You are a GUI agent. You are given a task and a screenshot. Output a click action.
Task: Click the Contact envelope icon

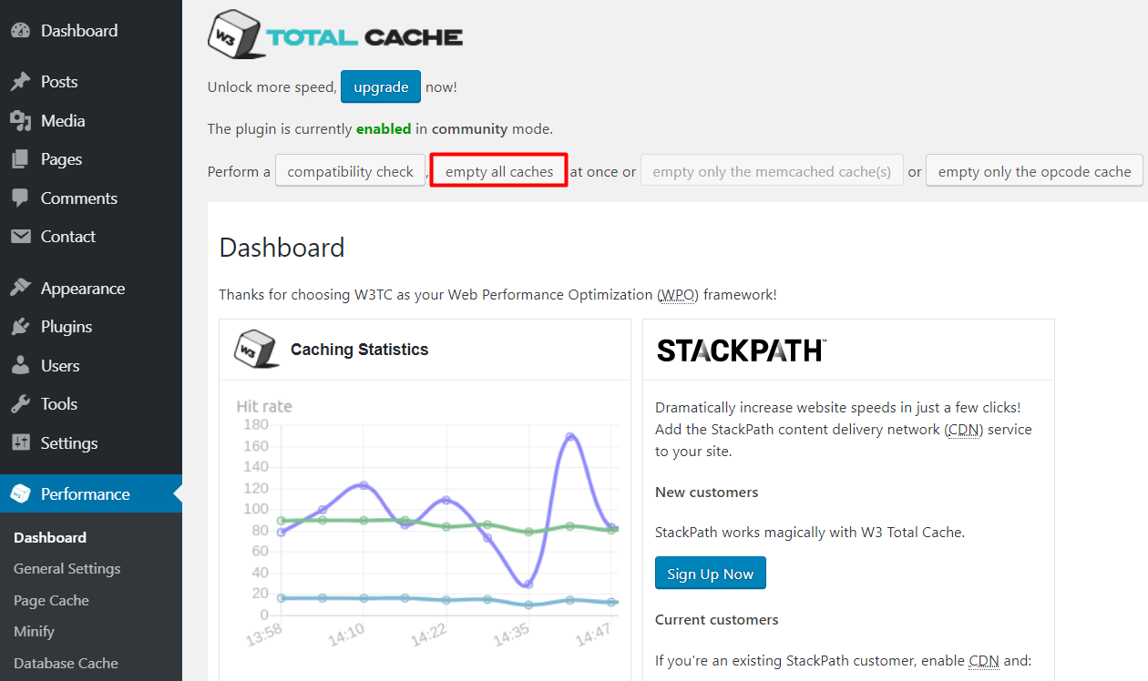[x=20, y=237]
